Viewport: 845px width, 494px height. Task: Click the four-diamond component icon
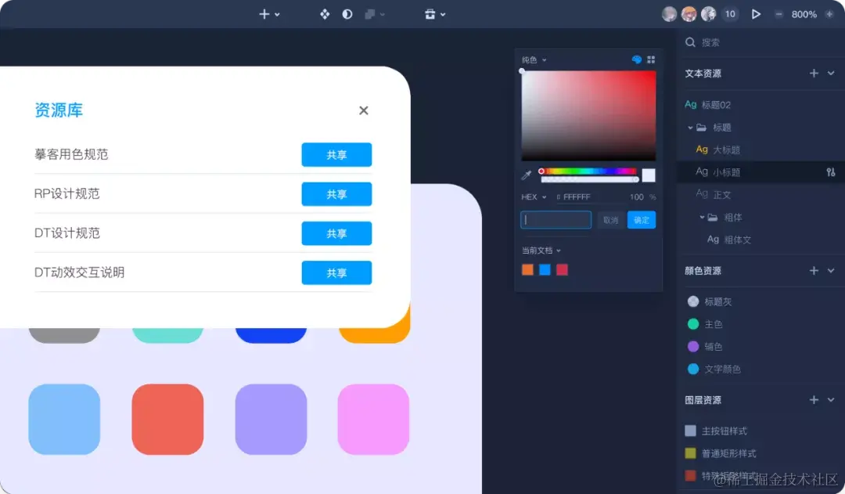325,15
